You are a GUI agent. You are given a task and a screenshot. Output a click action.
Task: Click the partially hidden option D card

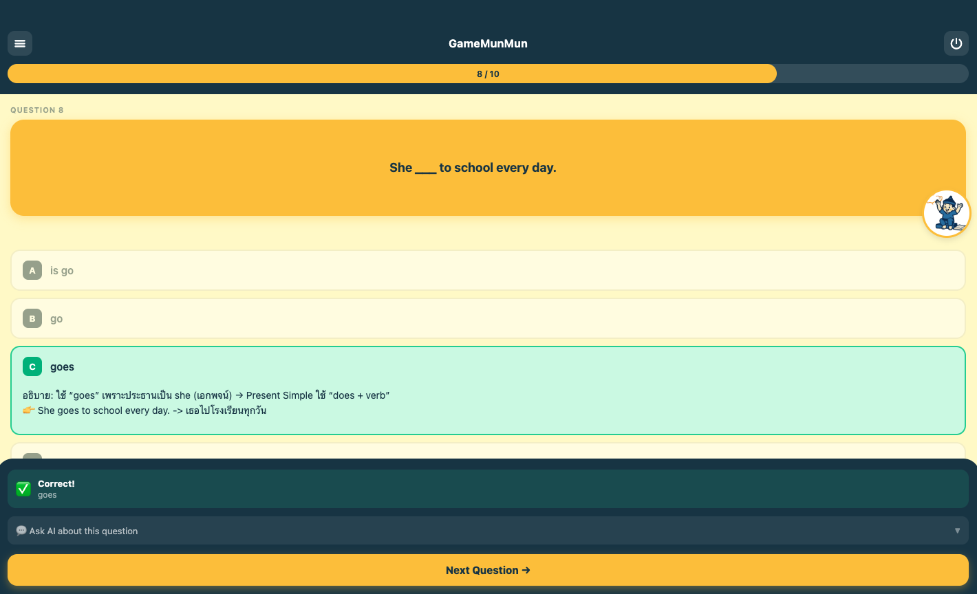tap(488, 451)
